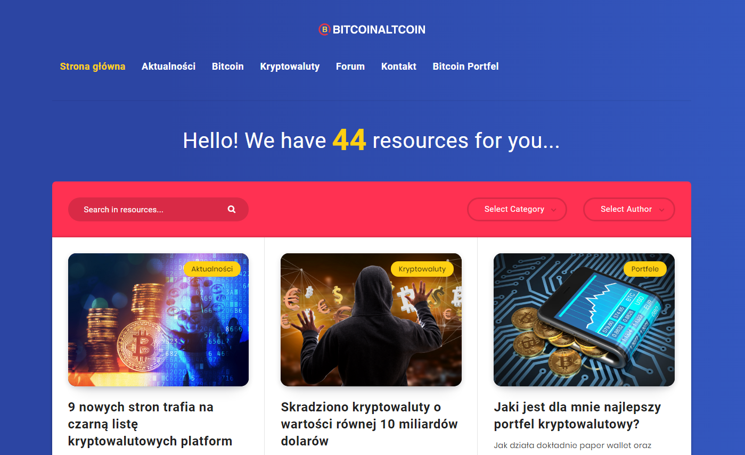Open the Kontakt page
This screenshot has height=455, width=745.
click(399, 67)
